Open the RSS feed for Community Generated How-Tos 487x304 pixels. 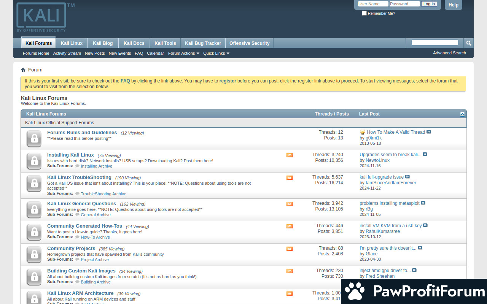pos(290,226)
